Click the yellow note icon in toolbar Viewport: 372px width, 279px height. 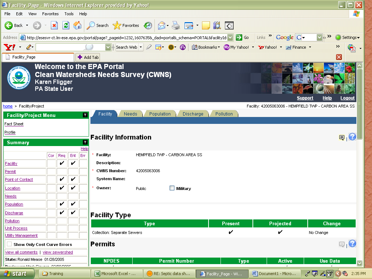(206, 25)
